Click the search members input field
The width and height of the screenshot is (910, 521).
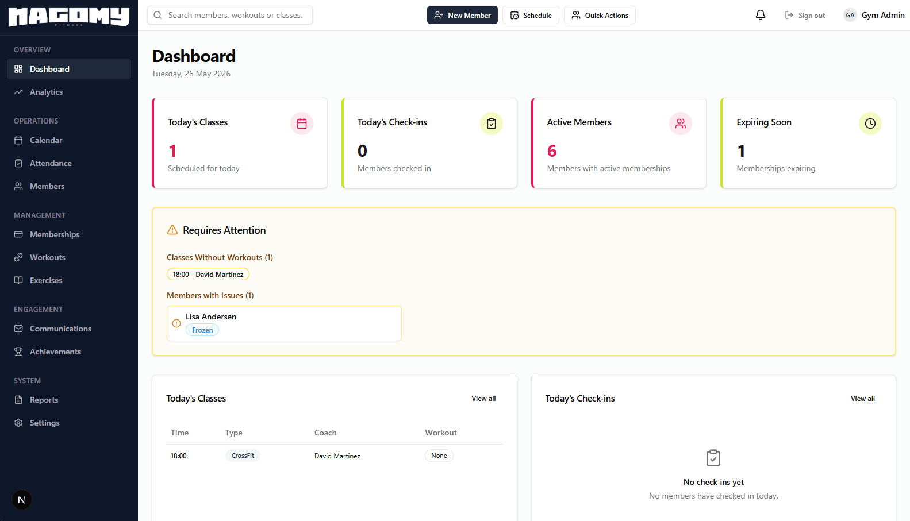point(230,15)
